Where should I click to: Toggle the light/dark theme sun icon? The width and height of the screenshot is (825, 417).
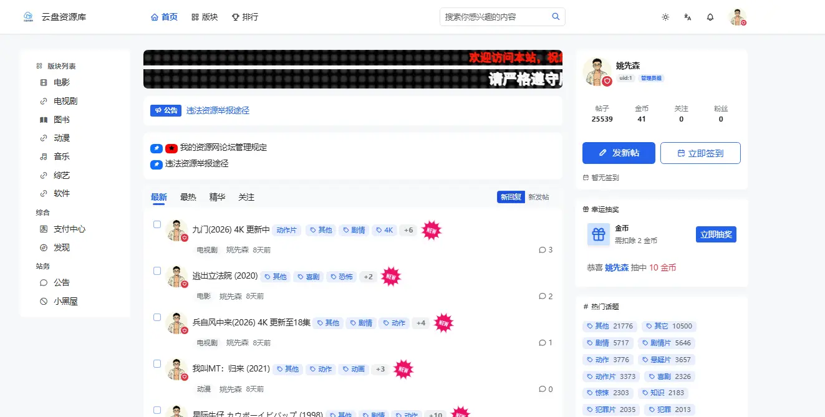click(x=665, y=17)
